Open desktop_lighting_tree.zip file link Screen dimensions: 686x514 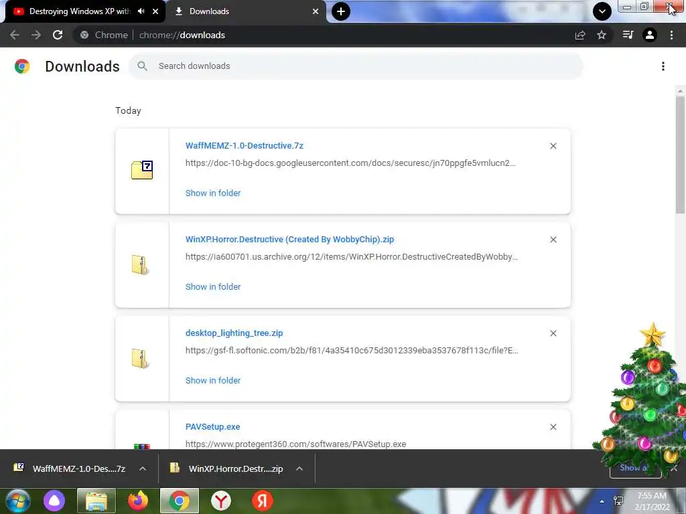[234, 333]
